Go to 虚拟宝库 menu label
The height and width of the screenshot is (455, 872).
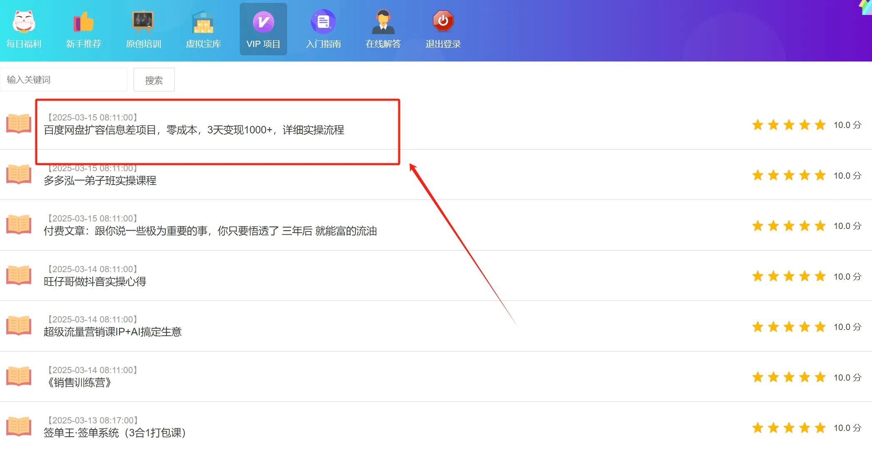pos(204,44)
